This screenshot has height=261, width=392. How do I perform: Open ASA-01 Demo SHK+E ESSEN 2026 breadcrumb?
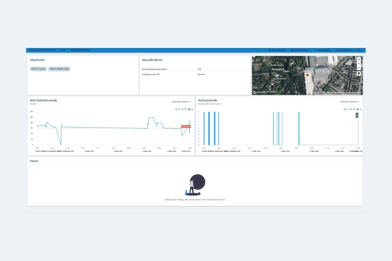tap(42, 50)
